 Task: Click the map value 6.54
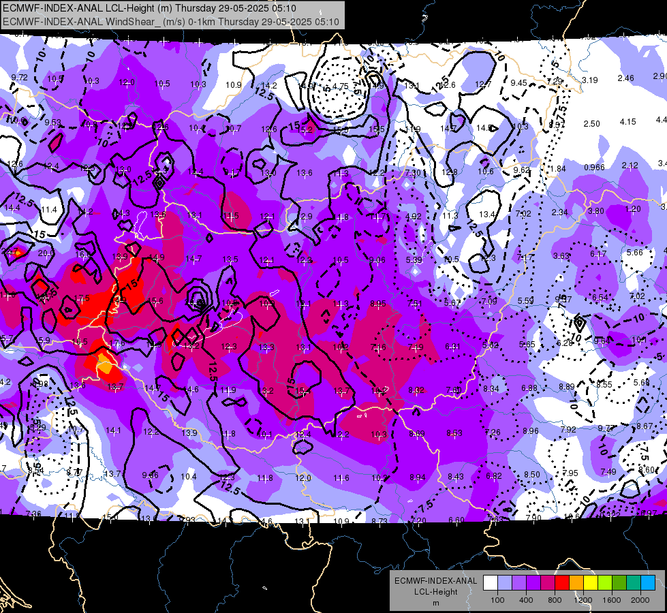click(x=600, y=297)
